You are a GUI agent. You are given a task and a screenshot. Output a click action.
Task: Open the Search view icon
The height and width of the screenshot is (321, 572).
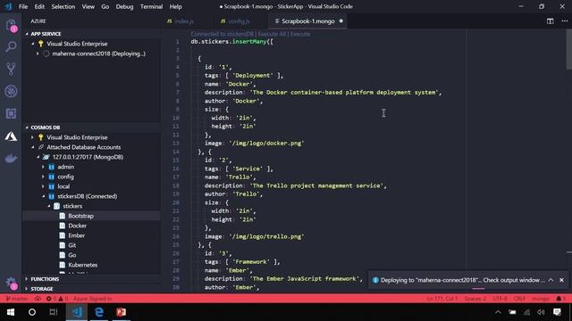pyautogui.click(x=11, y=46)
